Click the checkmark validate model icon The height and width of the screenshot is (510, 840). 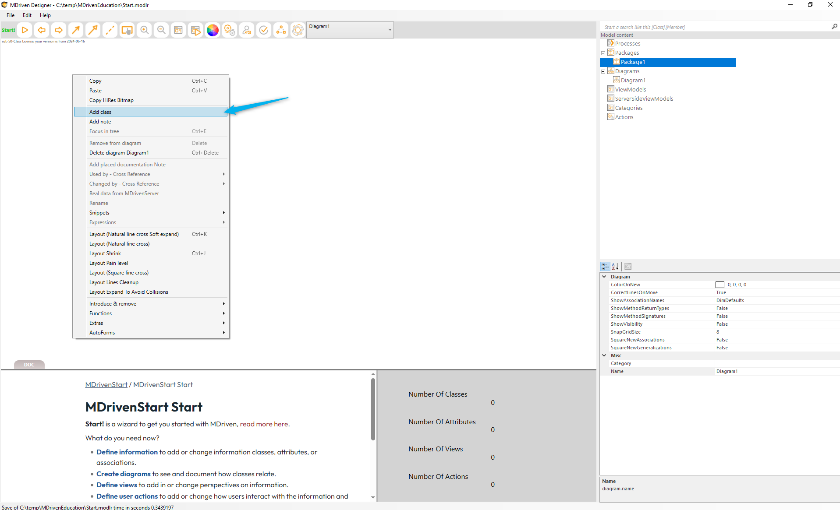coord(264,30)
